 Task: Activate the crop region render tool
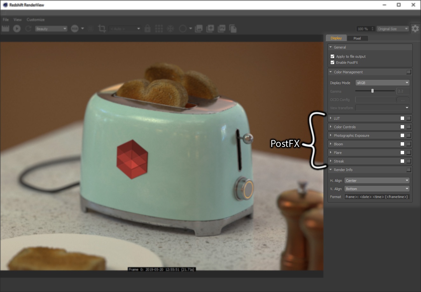click(x=102, y=29)
